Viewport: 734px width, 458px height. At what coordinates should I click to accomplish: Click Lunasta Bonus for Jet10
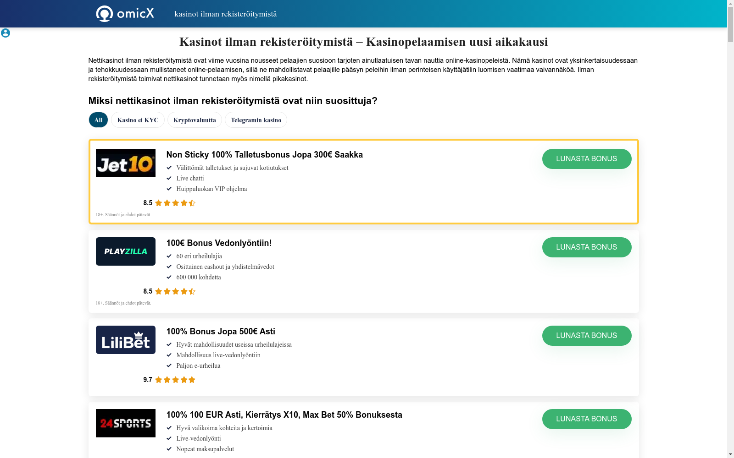(x=587, y=159)
